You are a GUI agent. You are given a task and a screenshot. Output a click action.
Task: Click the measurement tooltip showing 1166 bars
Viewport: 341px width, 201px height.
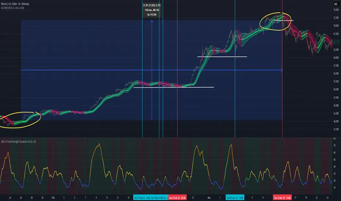pos(152,10)
